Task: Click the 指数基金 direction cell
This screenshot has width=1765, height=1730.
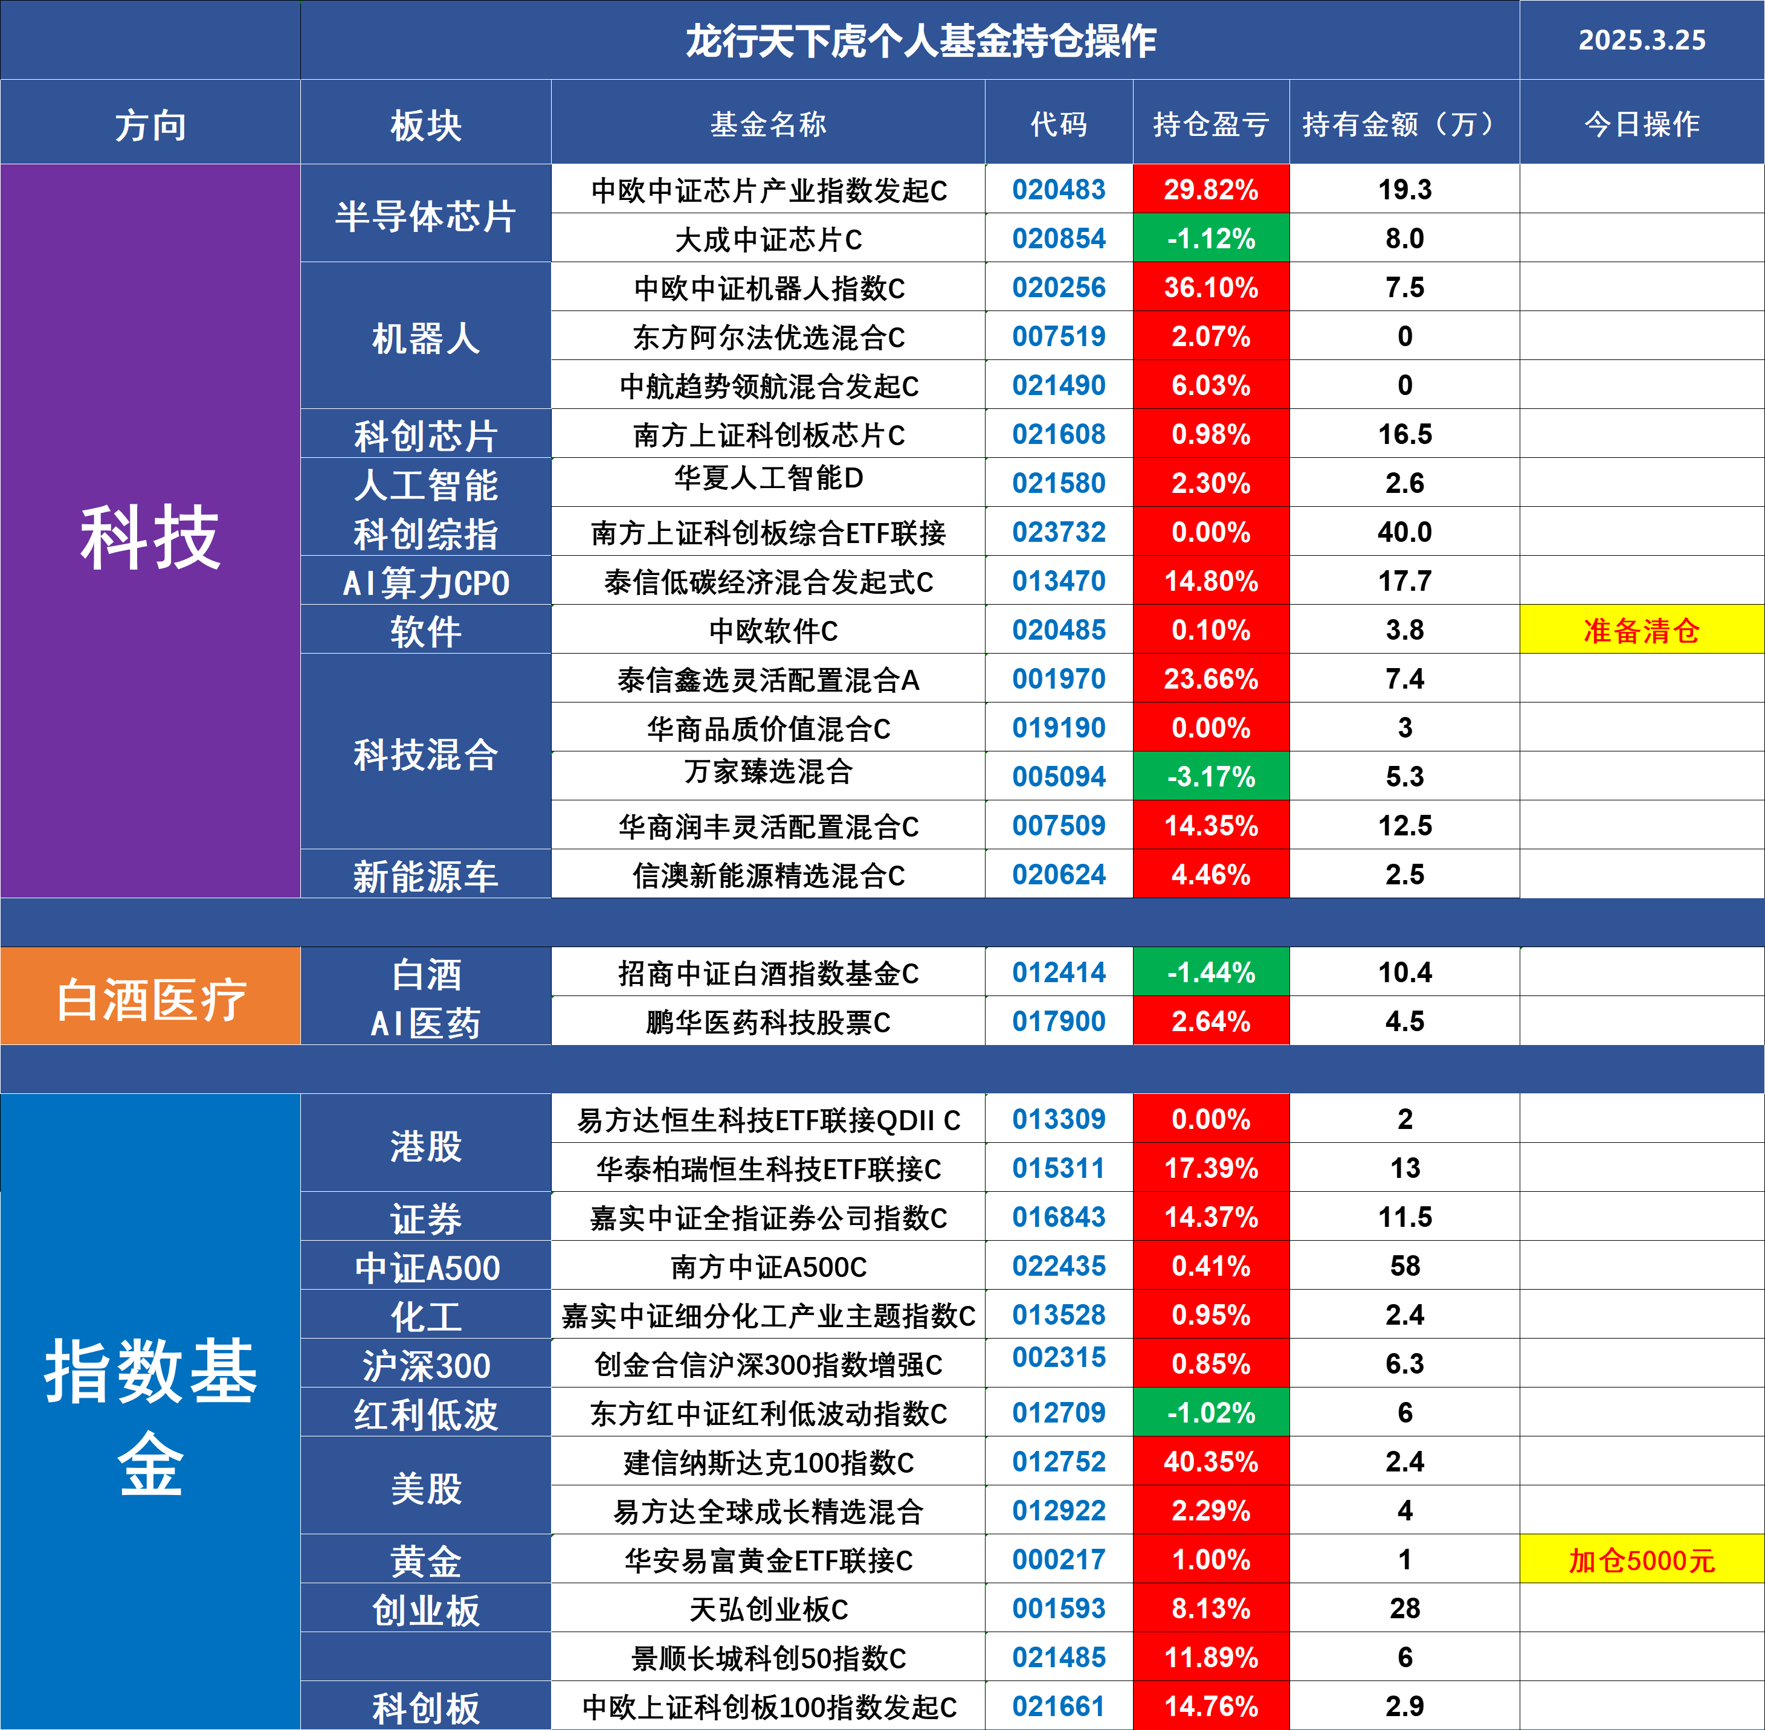Action: click(150, 1413)
